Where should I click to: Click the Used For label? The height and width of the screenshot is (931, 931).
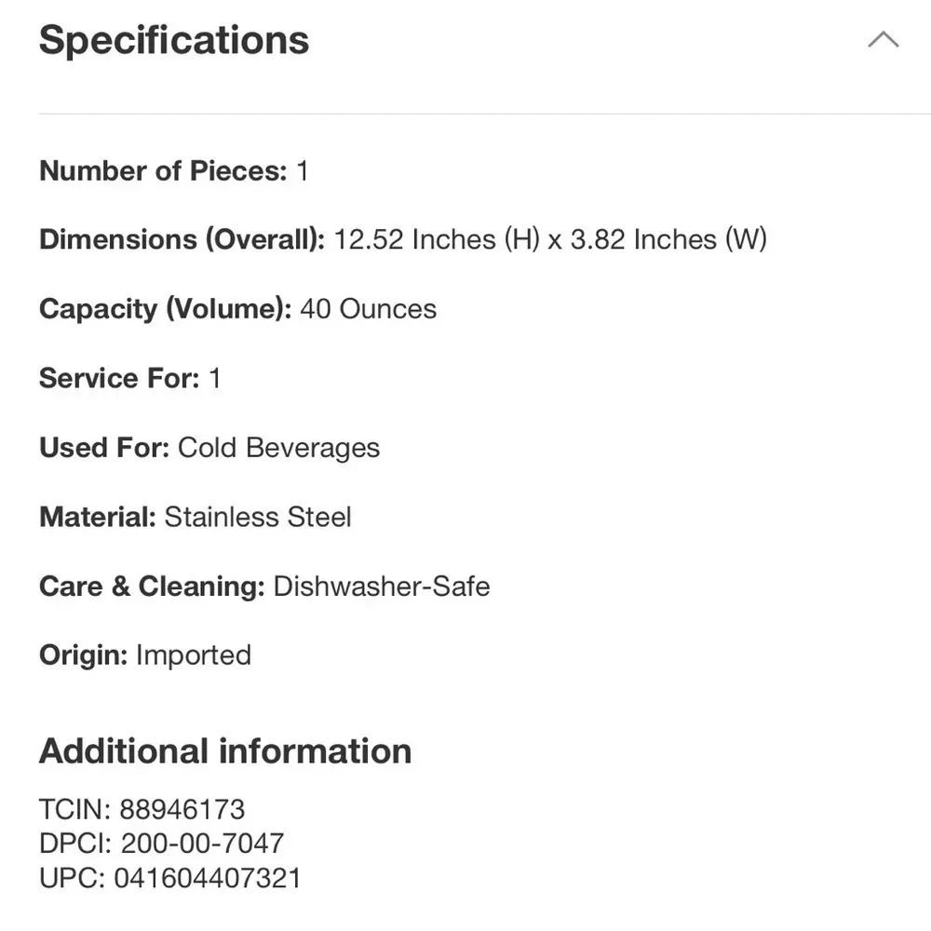pyautogui.click(x=104, y=448)
